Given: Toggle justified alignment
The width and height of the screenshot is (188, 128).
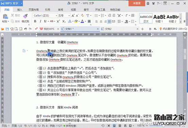Looking at the screenshot, I should click(109, 22).
